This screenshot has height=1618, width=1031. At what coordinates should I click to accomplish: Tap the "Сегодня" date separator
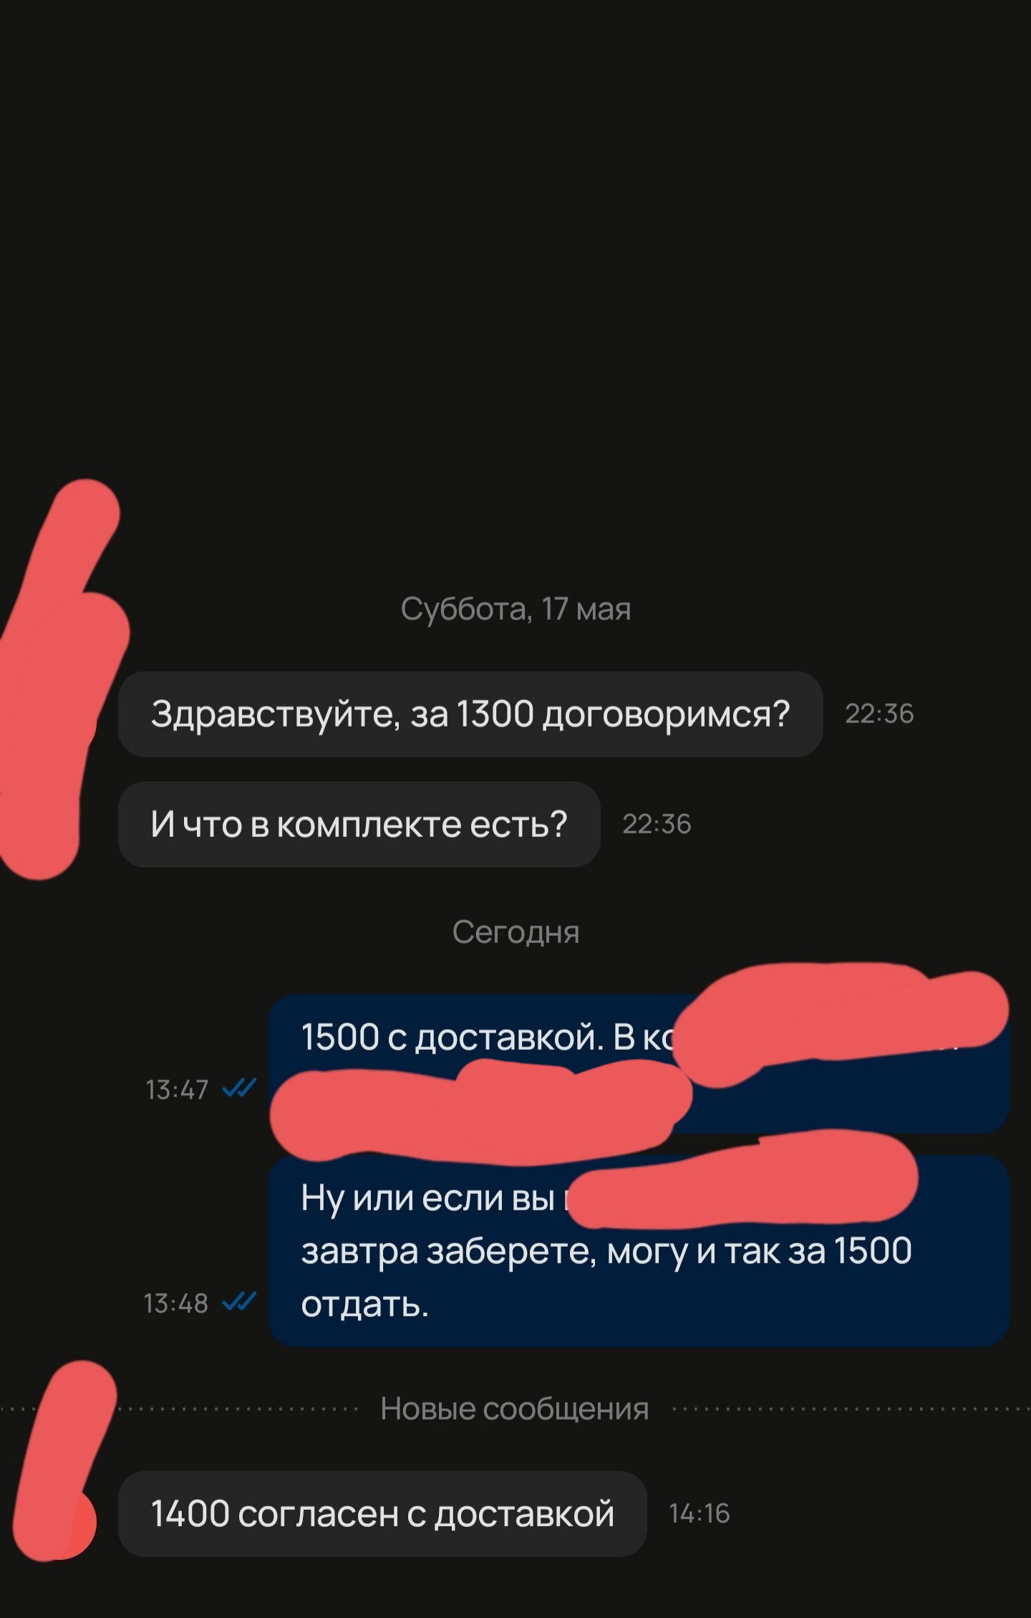point(515,932)
